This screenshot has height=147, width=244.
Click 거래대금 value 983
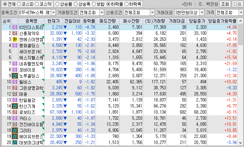pyautogui.click(x=183, y=69)
